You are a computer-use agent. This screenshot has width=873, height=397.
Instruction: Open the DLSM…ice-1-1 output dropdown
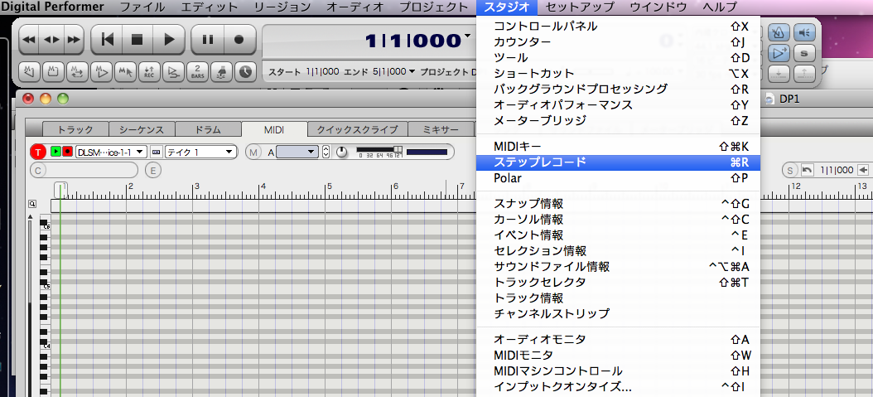pyautogui.click(x=111, y=152)
